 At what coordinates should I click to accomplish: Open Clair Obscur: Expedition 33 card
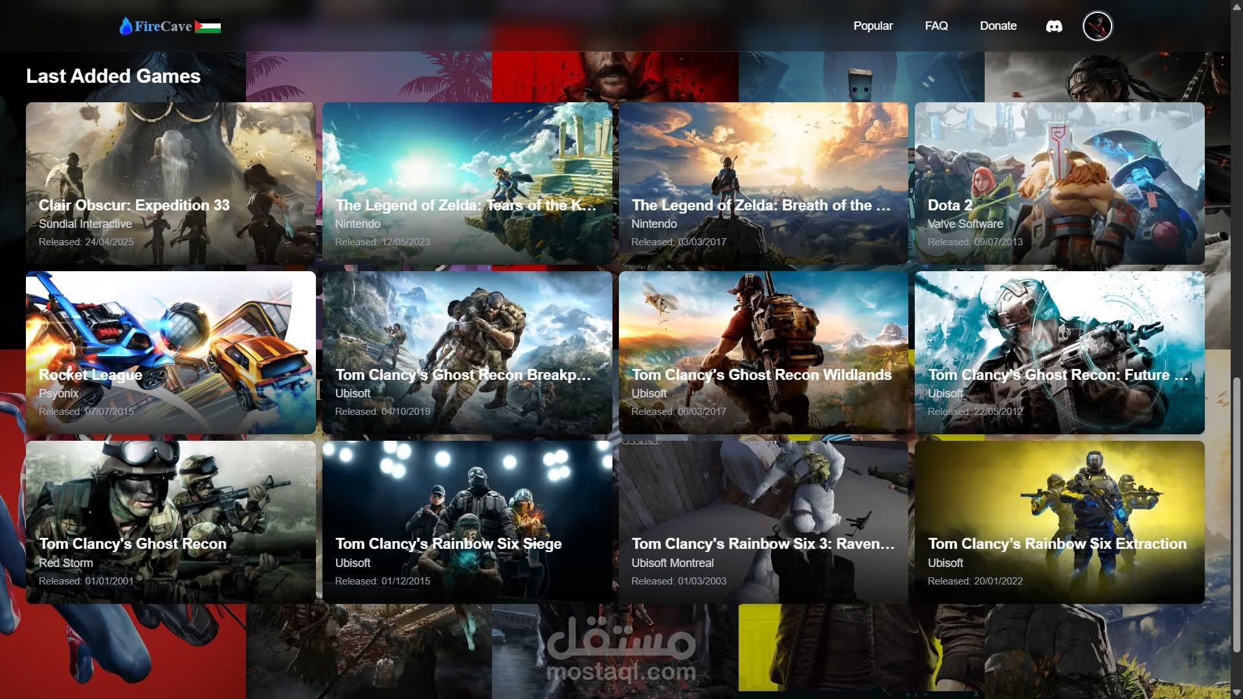point(170,183)
